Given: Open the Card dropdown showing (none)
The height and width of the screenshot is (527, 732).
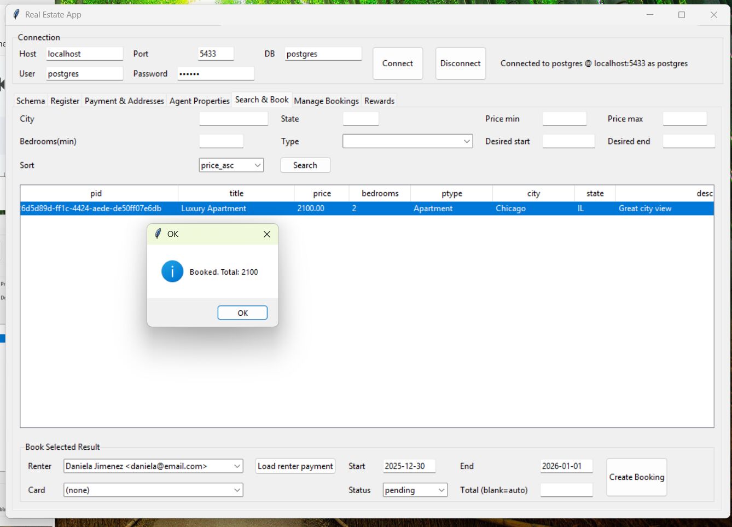Looking at the screenshot, I should pos(153,490).
